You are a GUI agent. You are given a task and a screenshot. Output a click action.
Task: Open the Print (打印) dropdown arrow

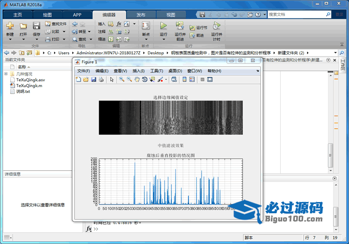(64, 40)
